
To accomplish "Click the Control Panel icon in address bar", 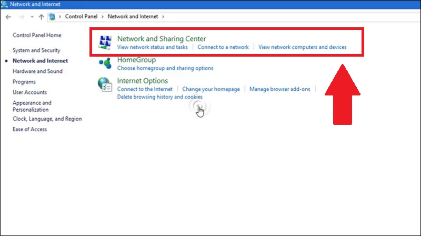I will 53,17.
